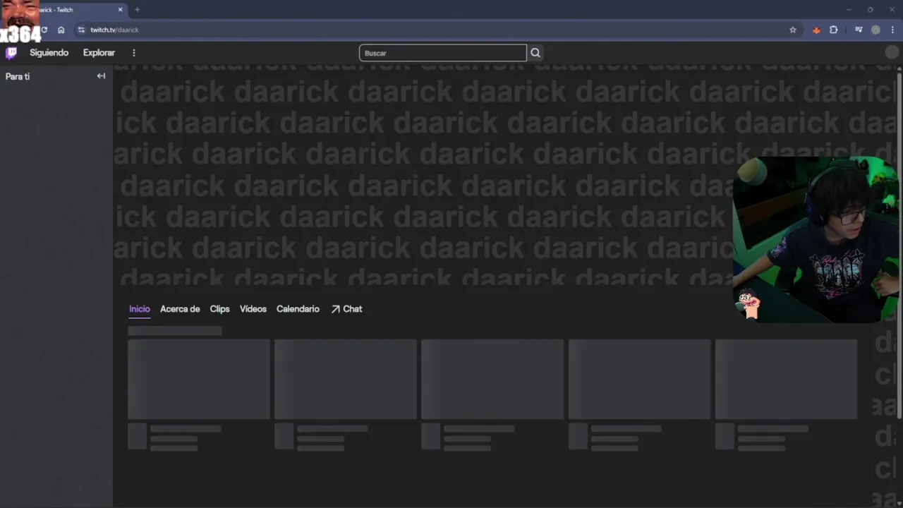
Task: Open the media control icon in toolbar
Action: [859, 30]
